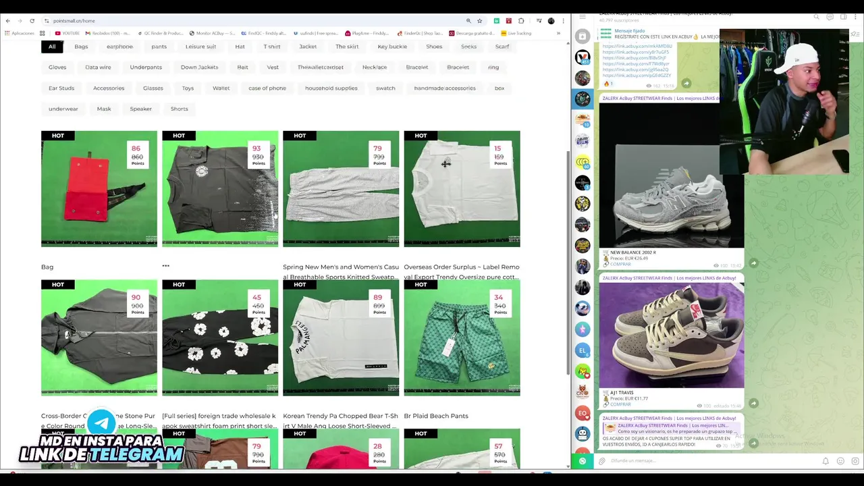Filter by Necklace category

375,67
